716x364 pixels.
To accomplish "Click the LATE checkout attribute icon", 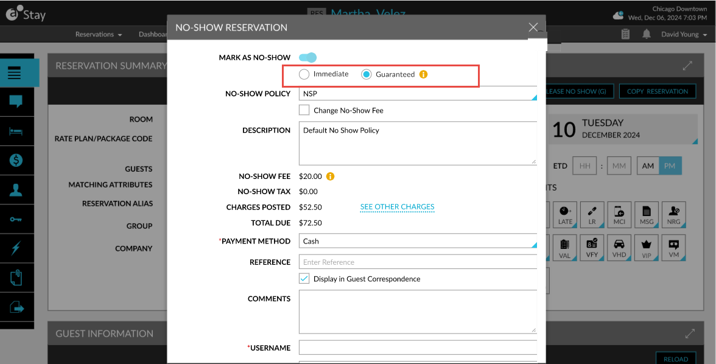I will click(x=565, y=215).
